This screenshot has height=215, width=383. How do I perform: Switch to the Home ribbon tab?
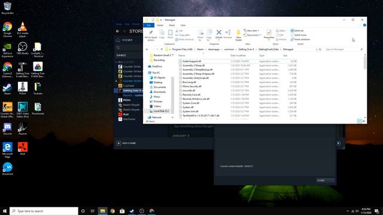pyautogui.click(x=160, y=25)
